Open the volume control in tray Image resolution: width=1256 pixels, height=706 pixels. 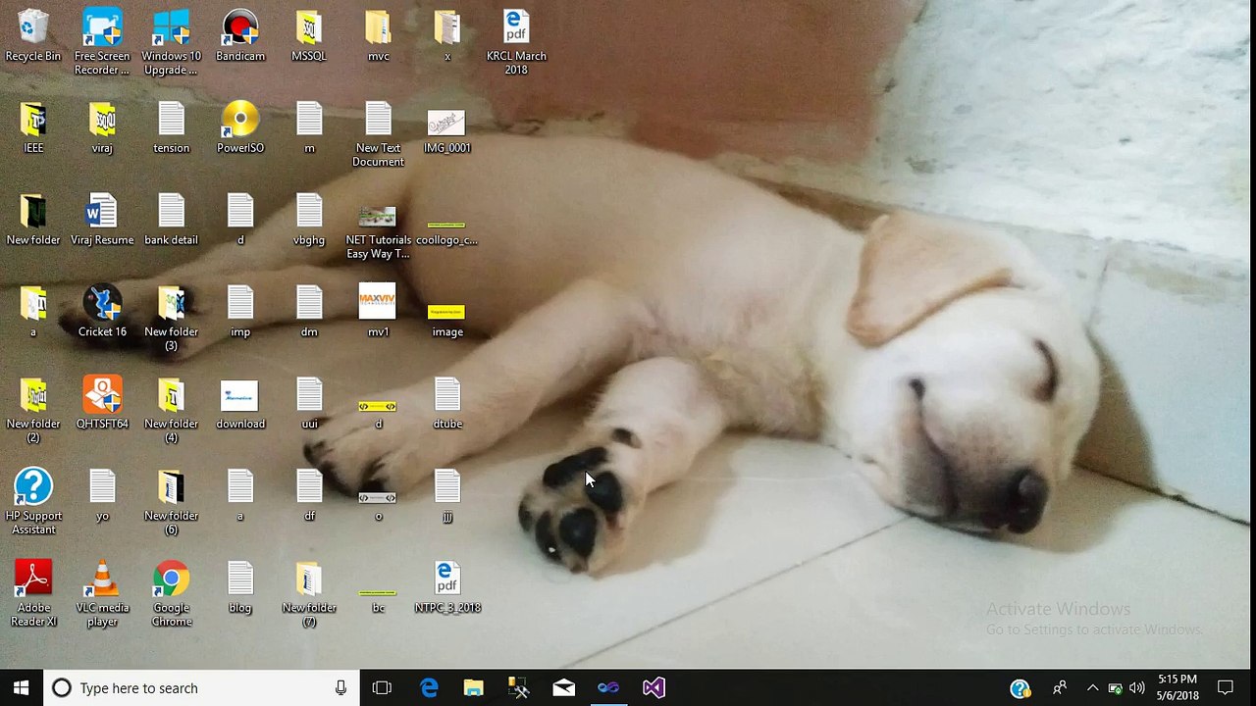point(1137,688)
